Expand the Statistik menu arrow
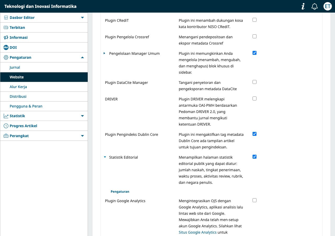This screenshot has width=335, height=236. coord(82,116)
